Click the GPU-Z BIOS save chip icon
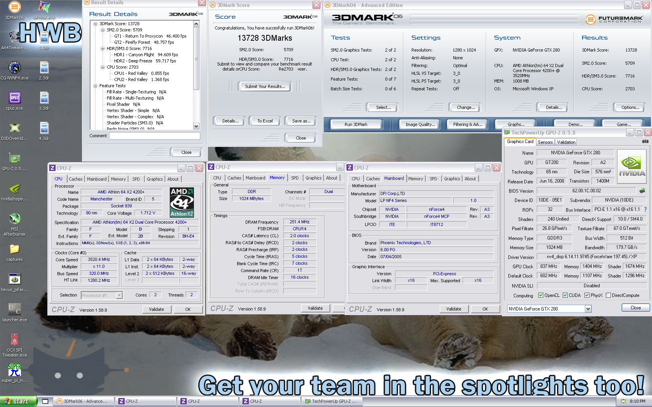652x407 pixels. tap(642, 191)
